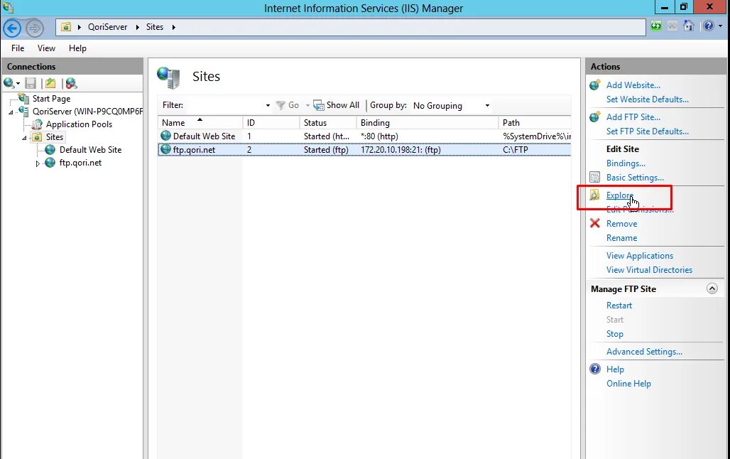Click the stop loading icon
Screen dimensions: 730x459
tap(672, 26)
